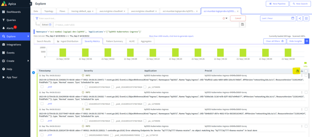Click the red Cancel button
Screen dimensions: 312x137
pyautogui.click(x=238, y=18)
